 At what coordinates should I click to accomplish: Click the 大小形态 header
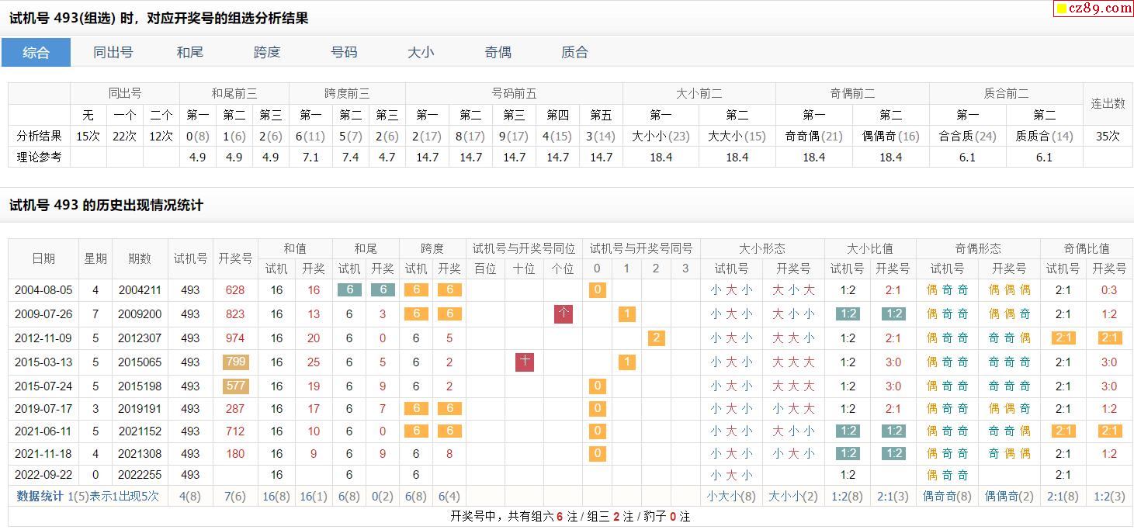(x=761, y=248)
